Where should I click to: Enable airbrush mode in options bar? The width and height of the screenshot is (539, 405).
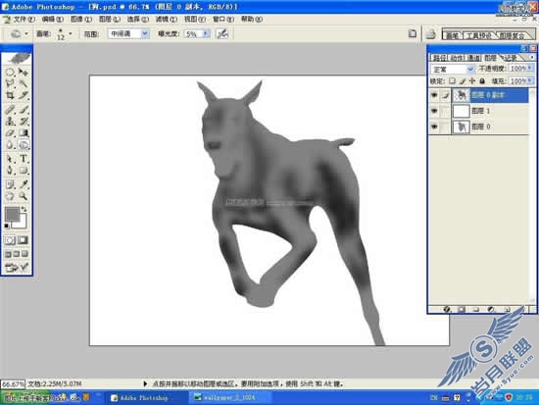222,33
